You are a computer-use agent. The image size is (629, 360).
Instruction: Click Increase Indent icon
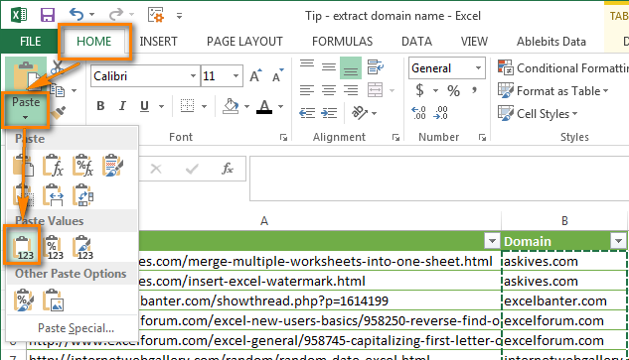click(329, 113)
